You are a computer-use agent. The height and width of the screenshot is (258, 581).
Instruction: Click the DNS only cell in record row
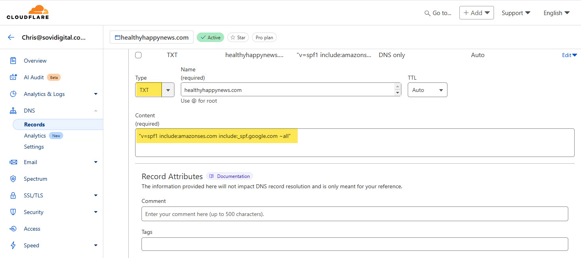(x=392, y=55)
